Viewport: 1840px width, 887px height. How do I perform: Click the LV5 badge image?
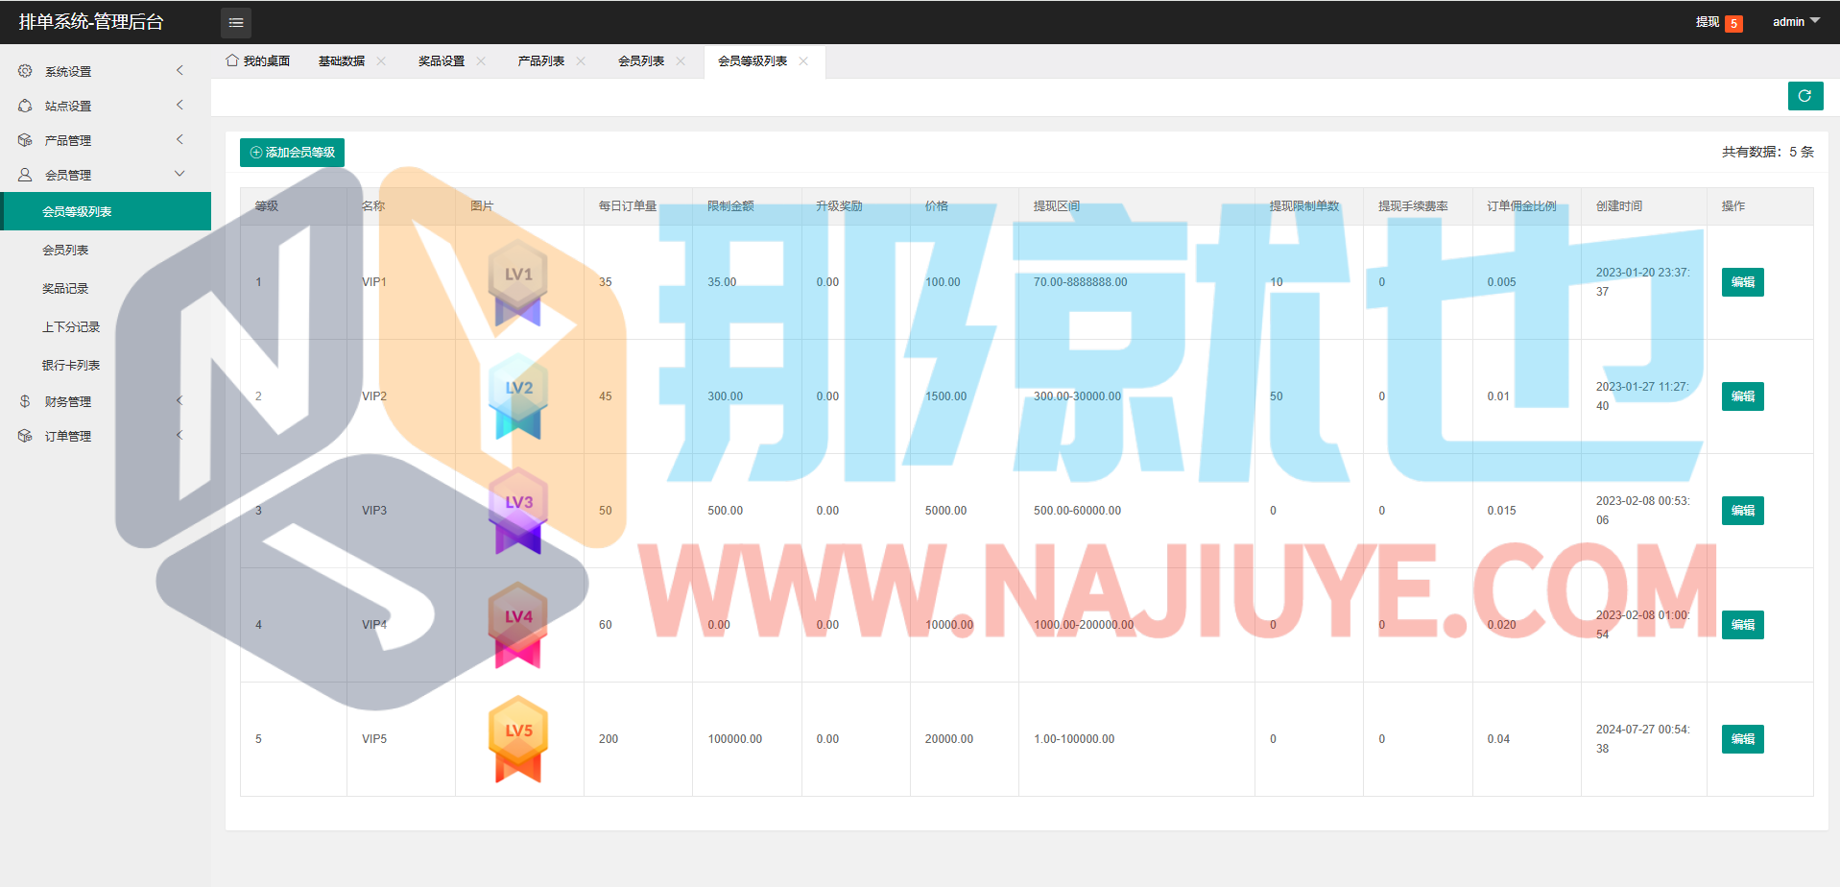coord(518,738)
